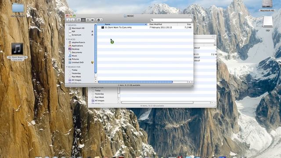The width and height of the screenshot is (281, 158).
Task: Click the toolbar pill button of rear Finder window
Action: [x=213, y=36]
